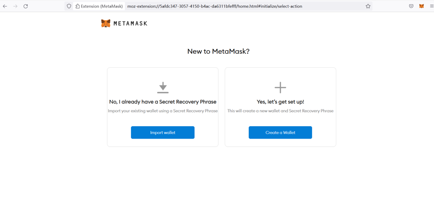Select the 'already have a Secret Recovery Phrase' heading
Image resolution: width=434 pixels, height=210 pixels.
163,101
